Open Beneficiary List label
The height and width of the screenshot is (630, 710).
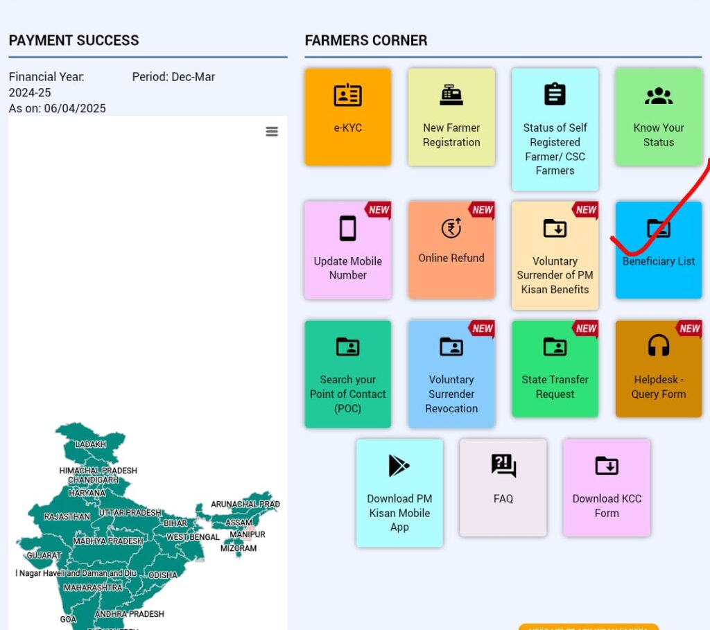659,261
